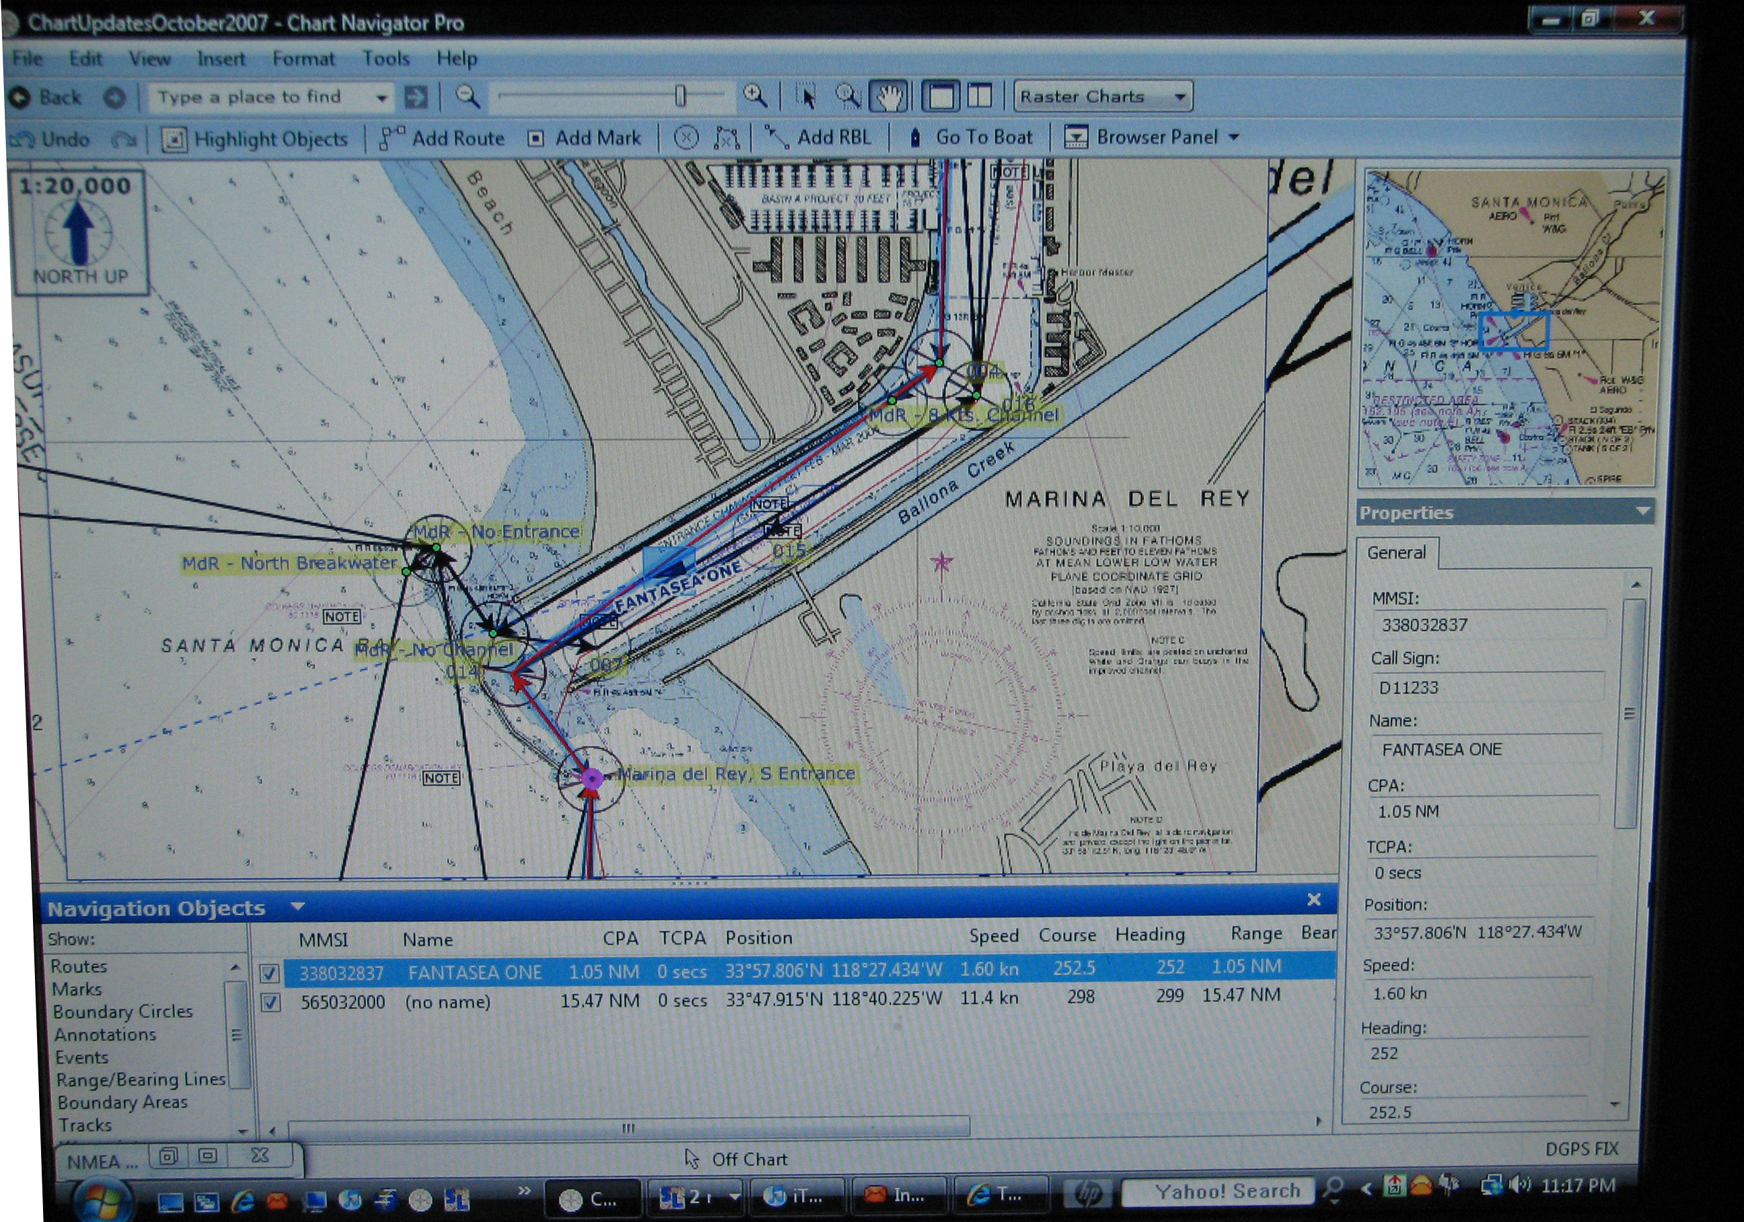Image resolution: width=1744 pixels, height=1222 pixels.
Task: Click the zoom level slider handle
Action: [680, 96]
